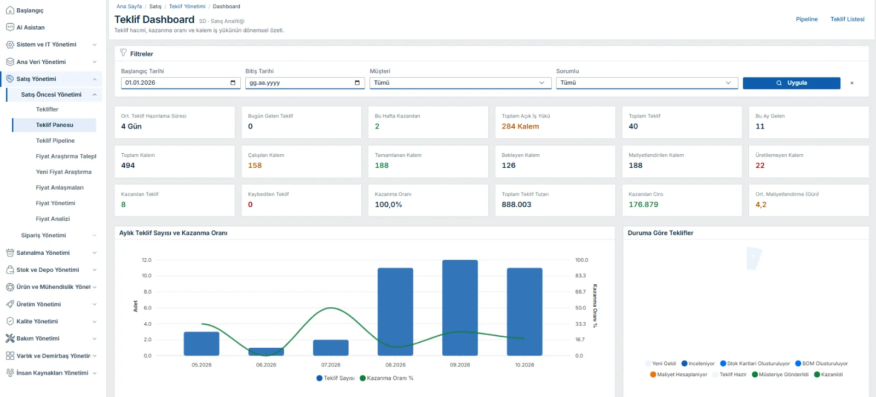Open Teklifler in the sidebar

(x=47, y=109)
